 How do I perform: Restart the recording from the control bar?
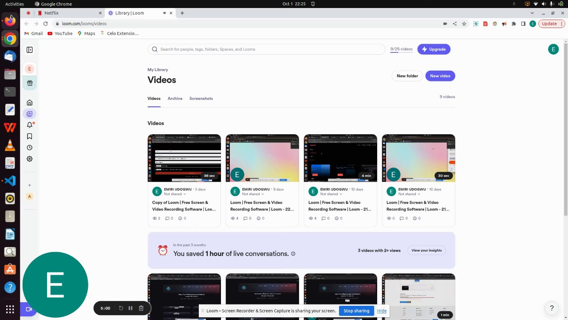(x=121, y=308)
